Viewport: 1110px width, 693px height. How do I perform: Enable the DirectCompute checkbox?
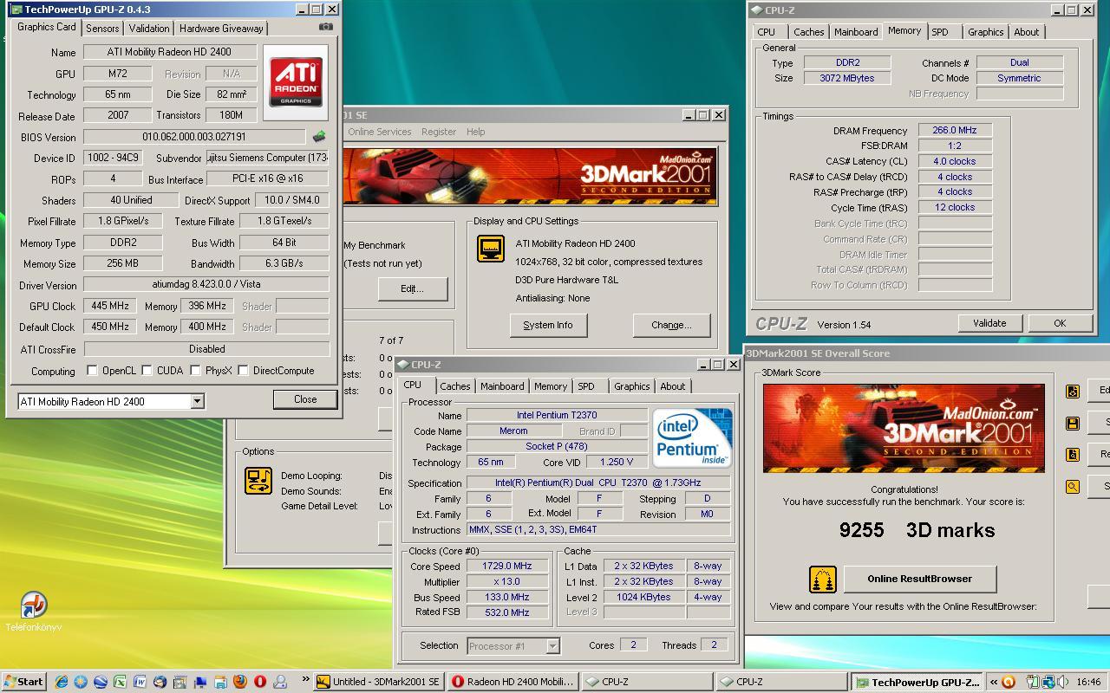(x=243, y=371)
